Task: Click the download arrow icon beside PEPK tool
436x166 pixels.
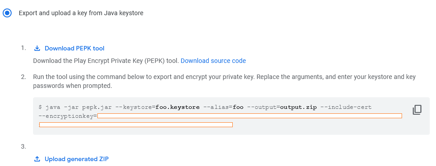Action: click(x=37, y=48)
